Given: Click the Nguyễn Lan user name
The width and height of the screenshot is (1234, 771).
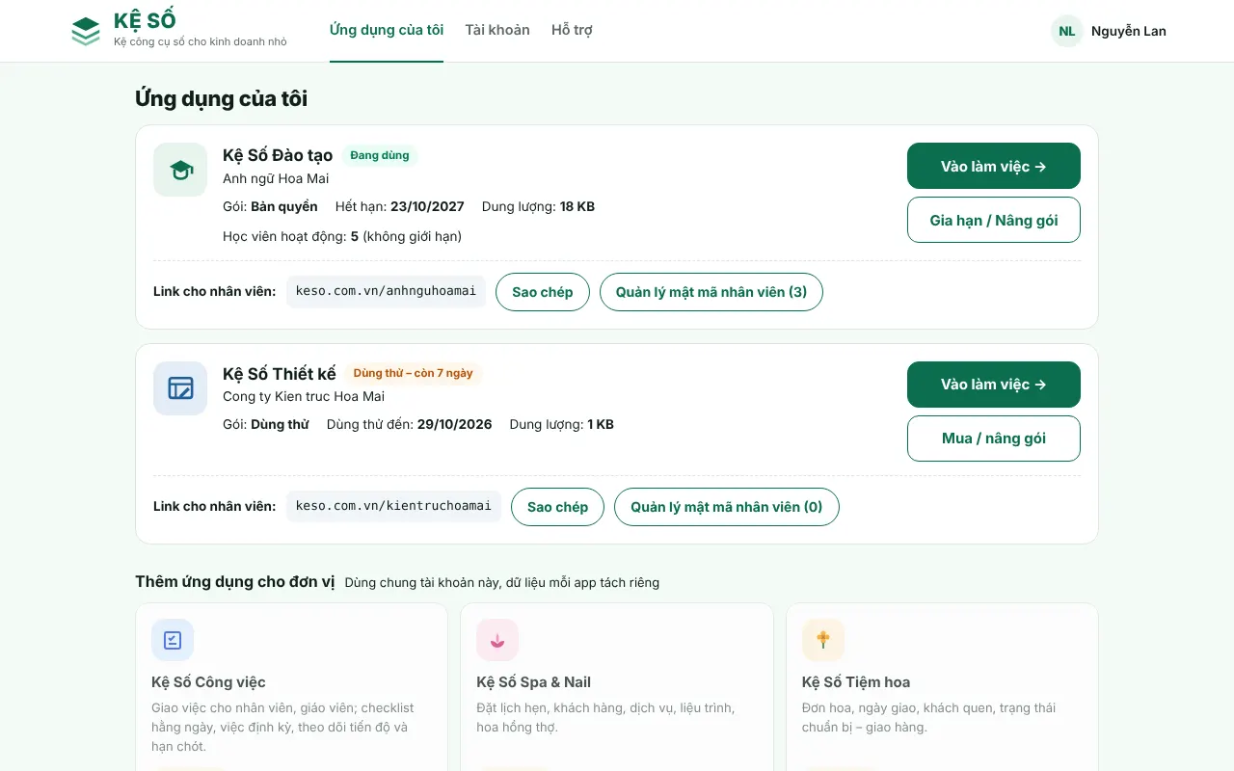Looking at the screenshot, I should pyautogui.click(x=1129, y=31).
